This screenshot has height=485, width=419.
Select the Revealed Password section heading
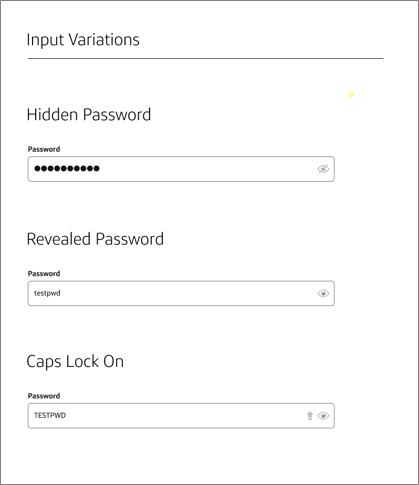[95, 239]
